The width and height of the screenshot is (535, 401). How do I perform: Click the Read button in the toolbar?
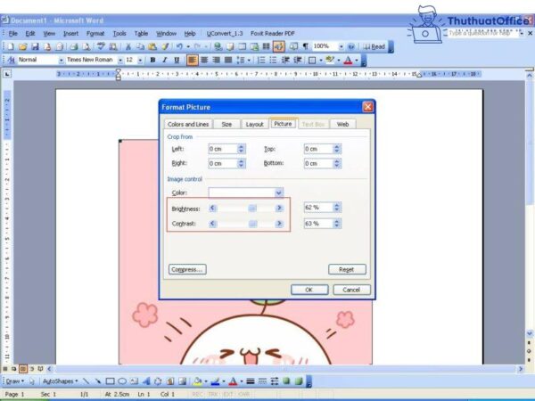[x=374, y=46]
